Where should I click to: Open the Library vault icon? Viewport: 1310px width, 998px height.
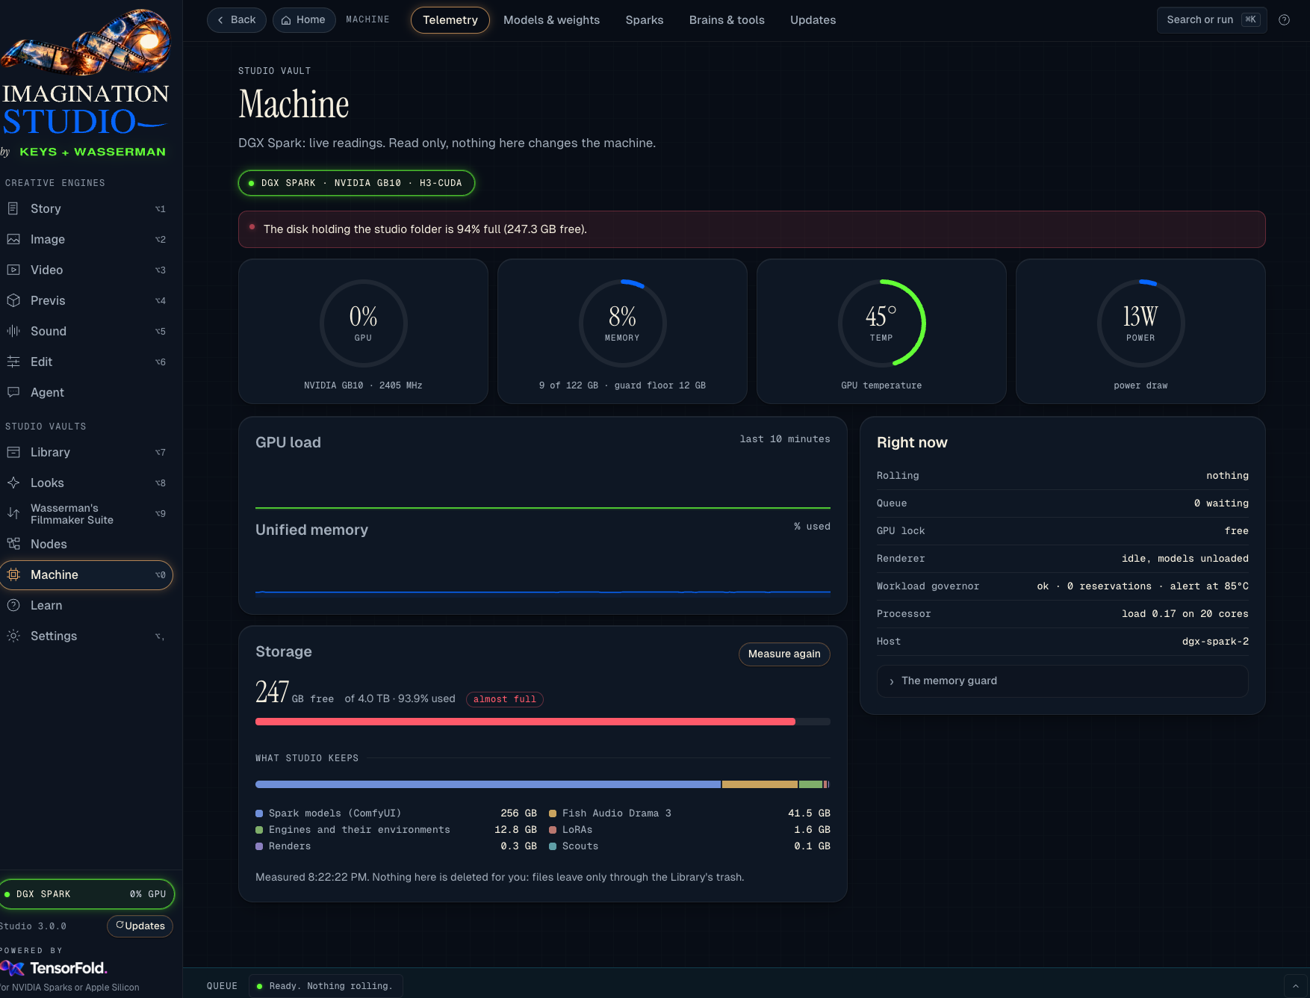[13, 452]
